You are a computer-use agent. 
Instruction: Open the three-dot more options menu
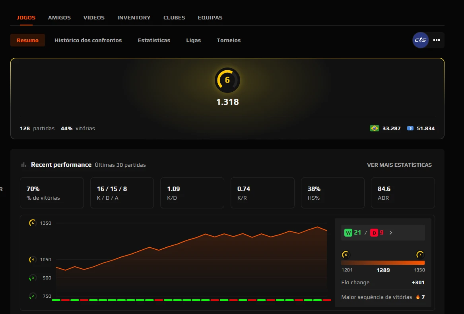tap(437, 40)
